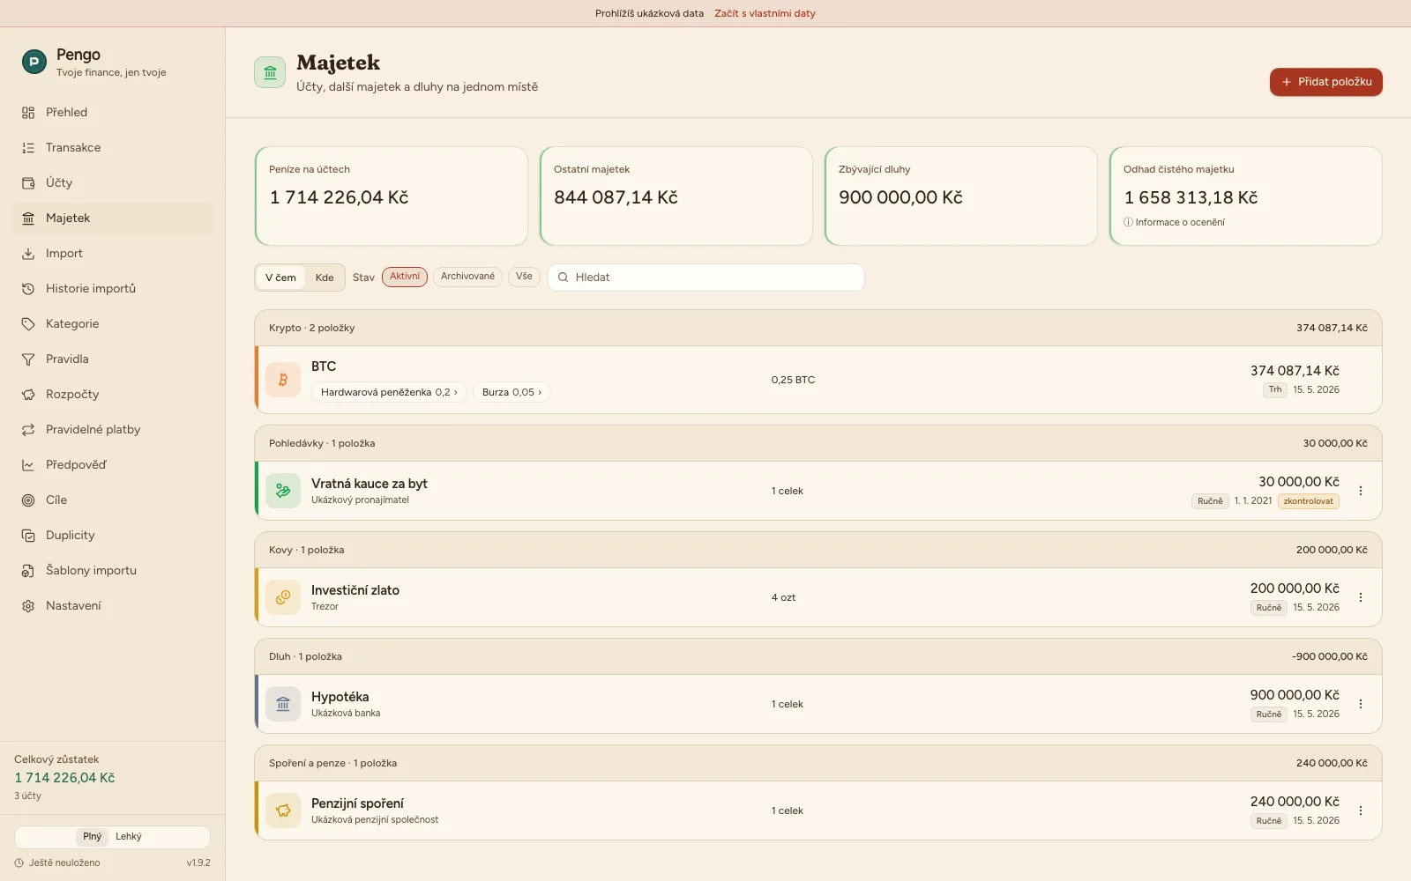This screenshot has height=881, width=1411.
Task: Click the Kategorie tag icon
Action: click(x=28, y=324)
